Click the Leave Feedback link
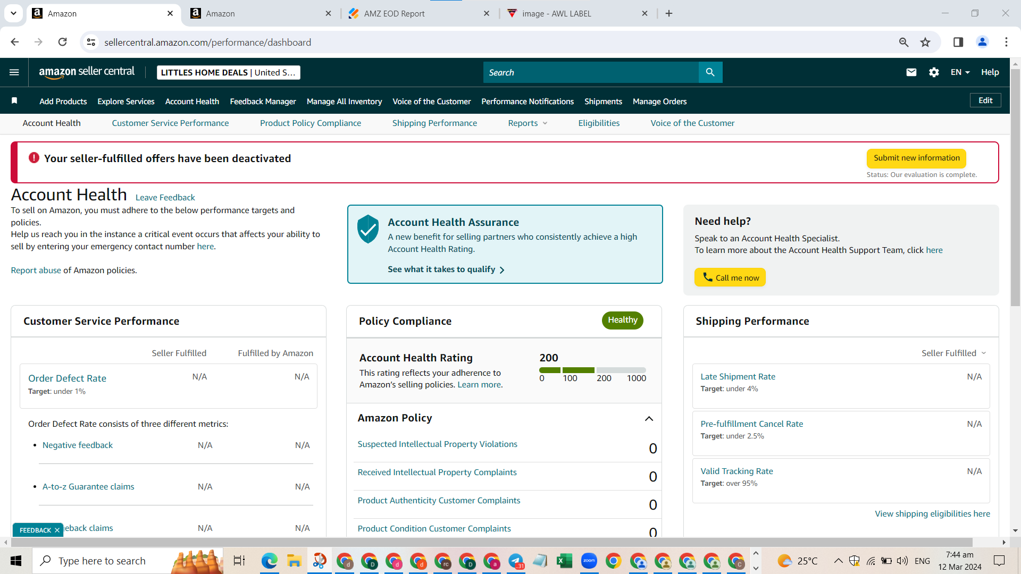 (x=165, y=198)
